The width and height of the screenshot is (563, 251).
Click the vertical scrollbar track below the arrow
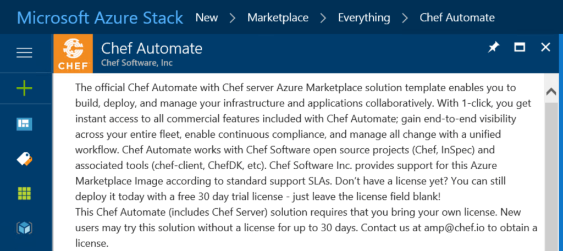551,176
